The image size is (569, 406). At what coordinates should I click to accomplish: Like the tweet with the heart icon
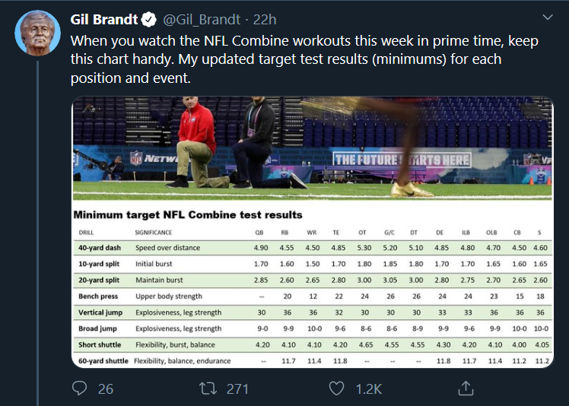coord(336,389)
